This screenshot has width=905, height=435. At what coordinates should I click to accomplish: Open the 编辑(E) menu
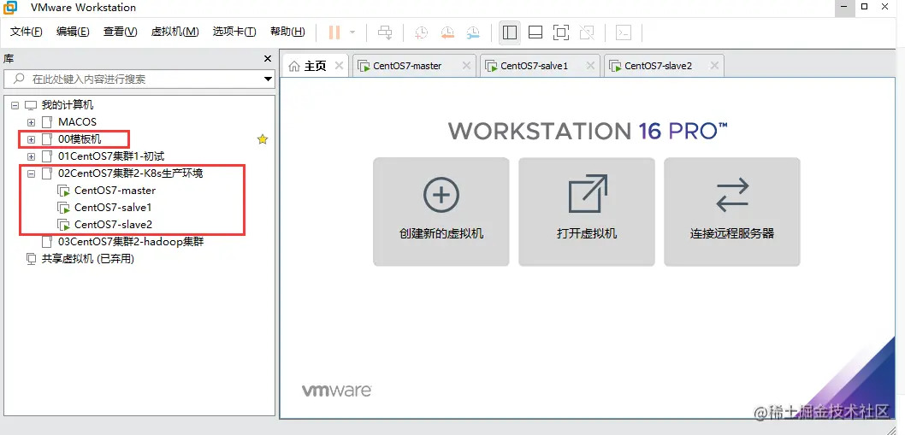click(73, 32)
